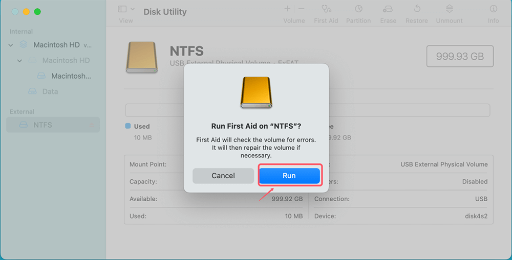Open the Partition toolbar icon
This screenshot has width=512, height=260.
(358, 9)
